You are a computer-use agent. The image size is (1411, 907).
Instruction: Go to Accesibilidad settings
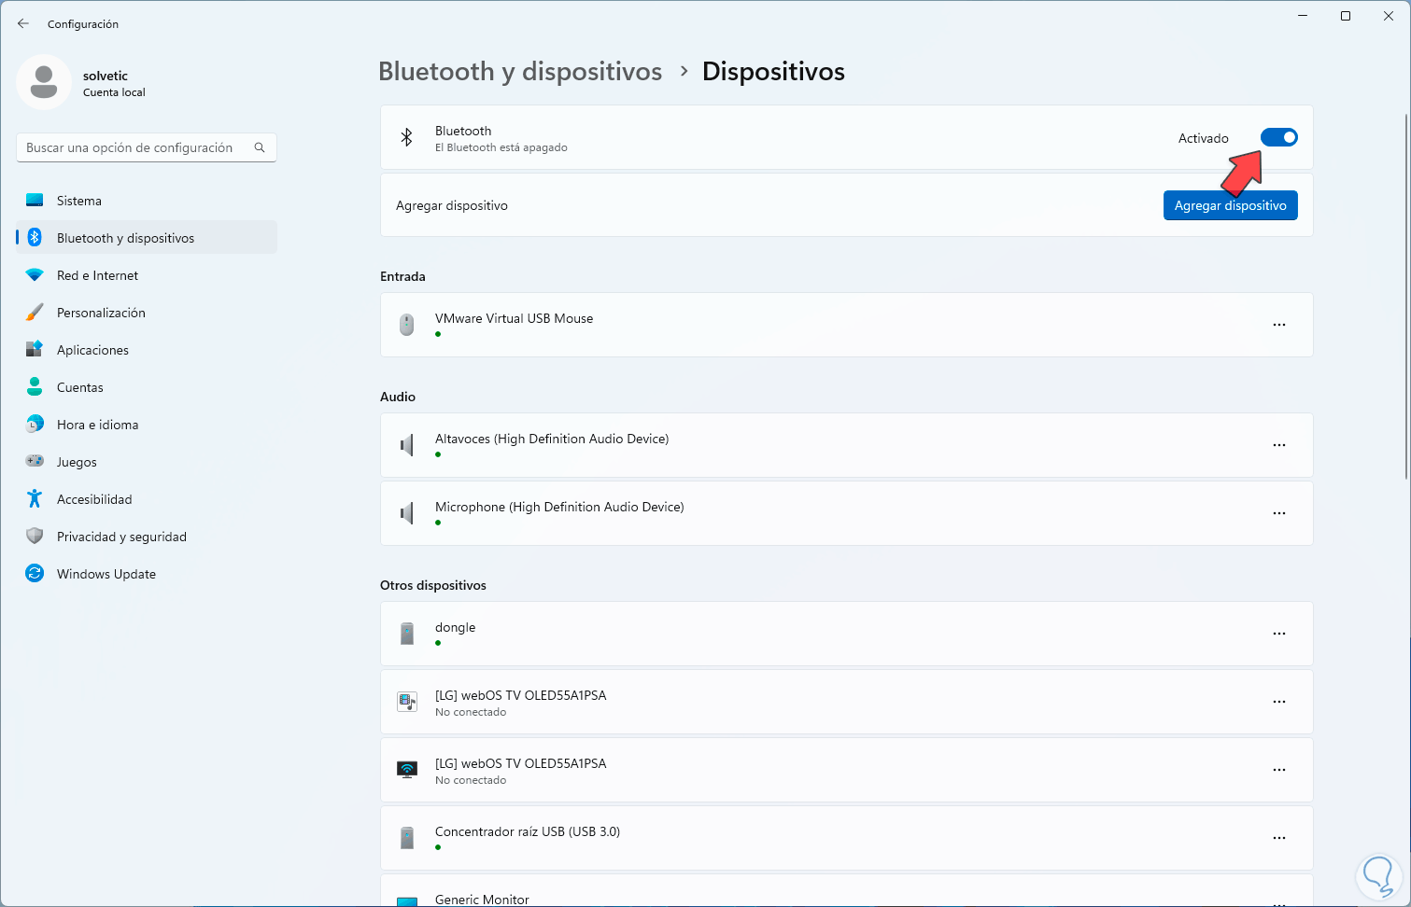94,499
